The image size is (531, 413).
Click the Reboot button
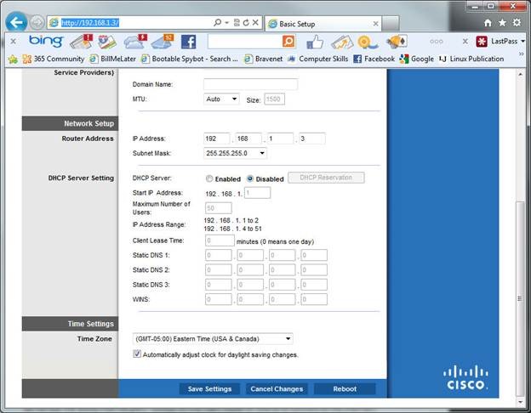(x=345, y=389)
